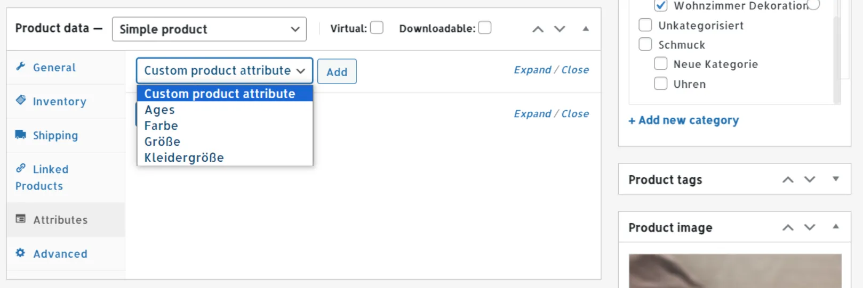Click the Inventory tag icon
863x288 pixels.
click(21, 100)
